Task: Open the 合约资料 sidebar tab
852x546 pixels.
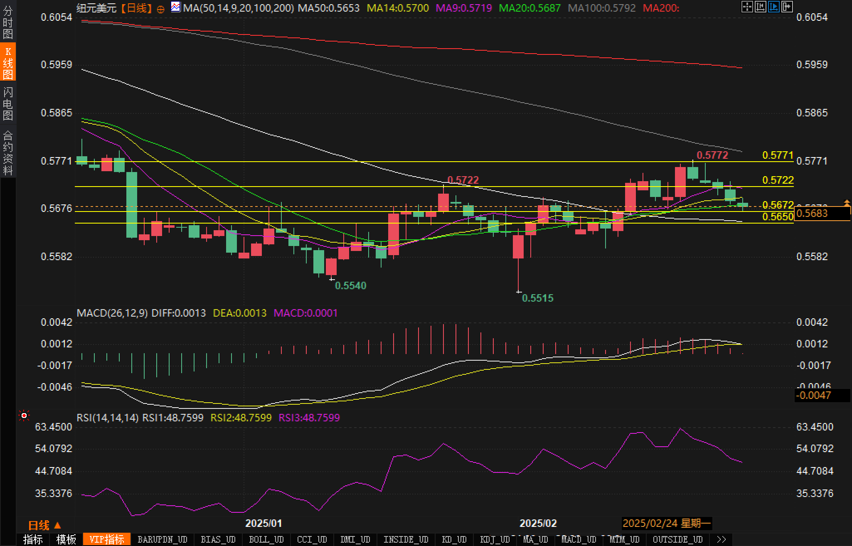Action: click(x=7, y=152)
